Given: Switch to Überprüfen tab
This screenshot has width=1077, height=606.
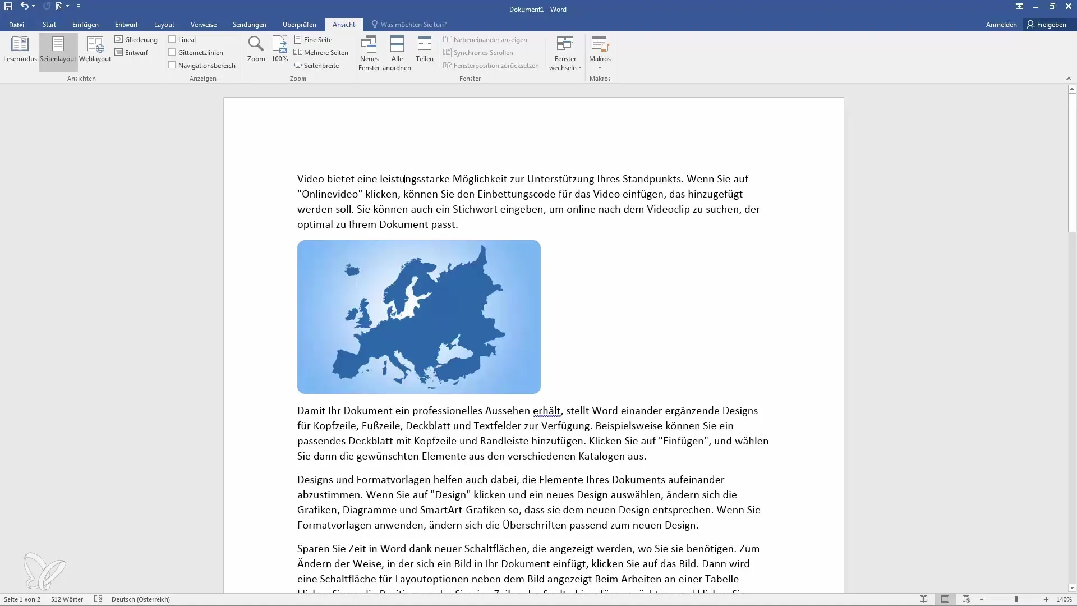Looking at the screenshot, I should click(x=300, y=25).
